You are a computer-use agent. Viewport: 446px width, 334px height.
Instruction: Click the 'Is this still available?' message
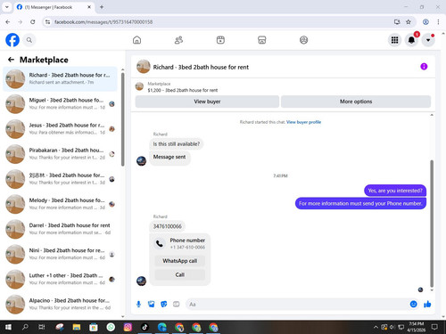click(x=177, y=144)
